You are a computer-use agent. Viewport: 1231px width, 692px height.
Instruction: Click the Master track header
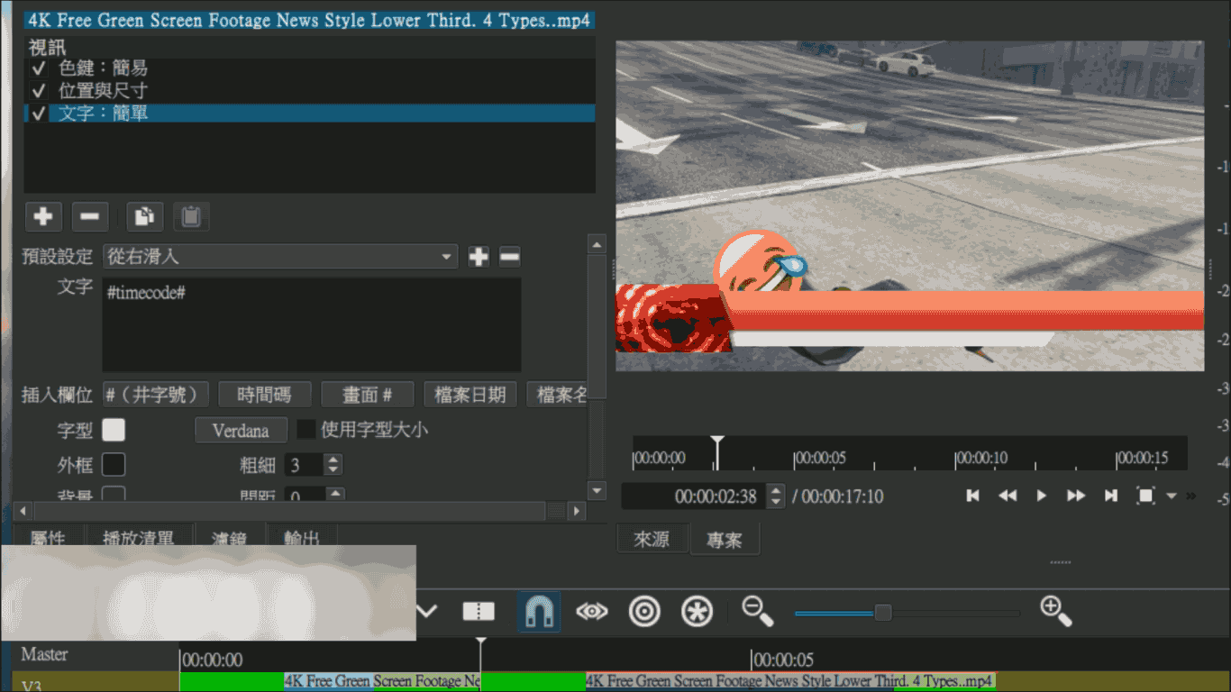point(96,655)
